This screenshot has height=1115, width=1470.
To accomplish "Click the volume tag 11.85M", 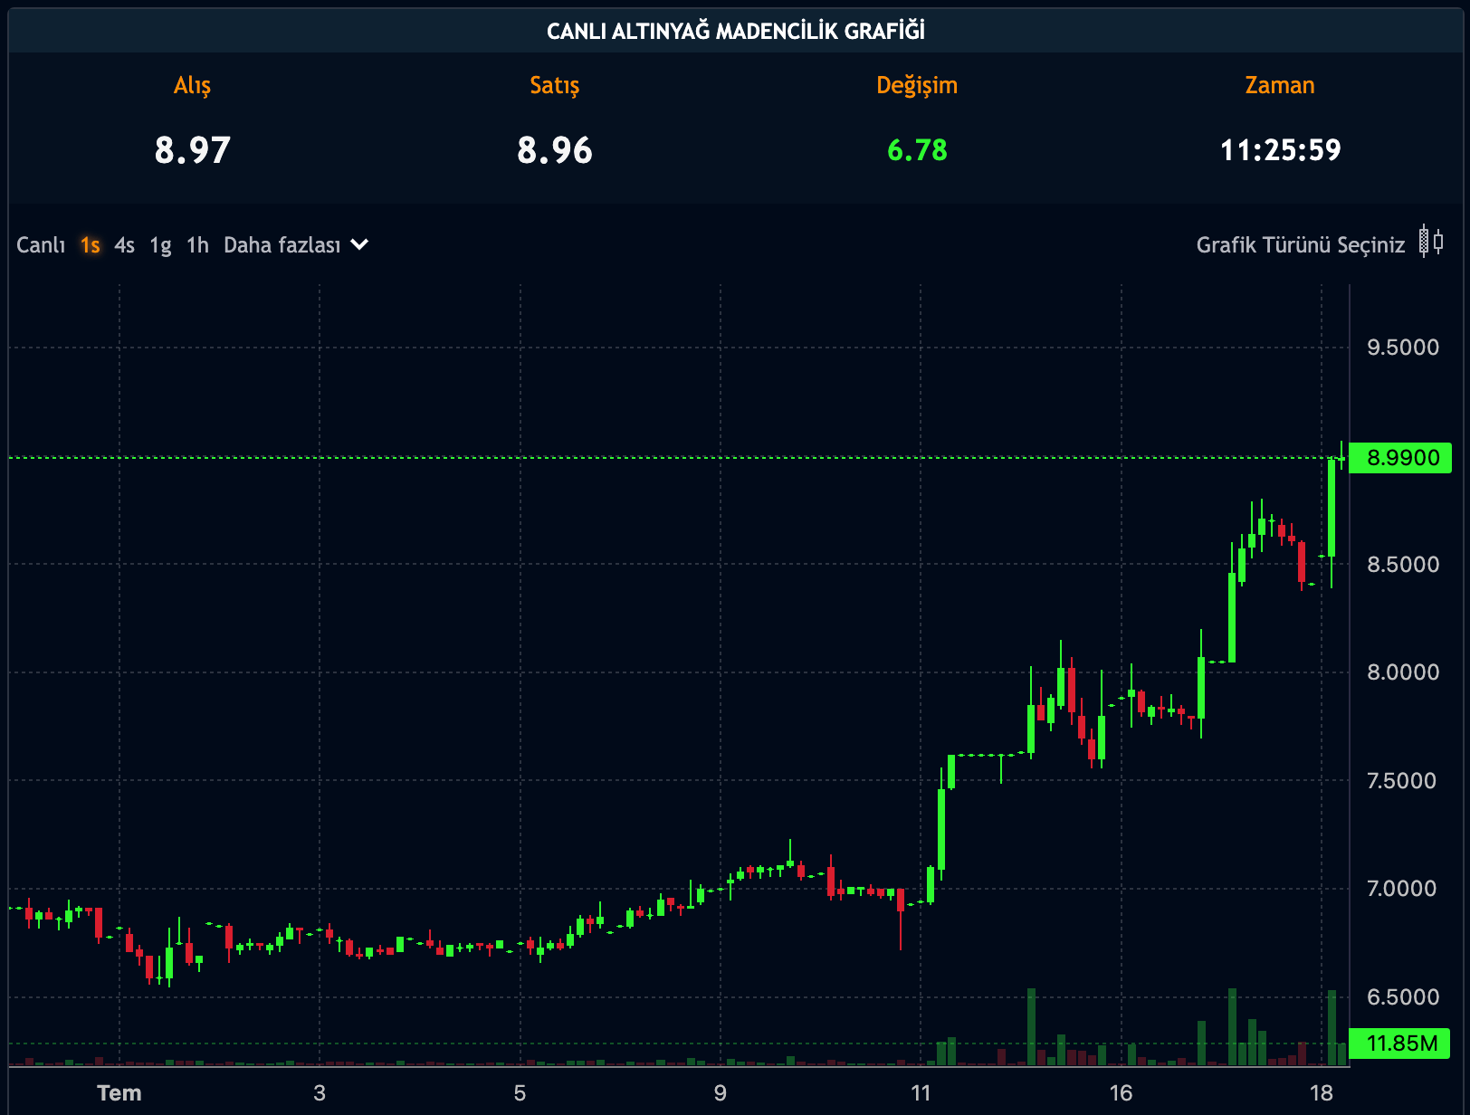I will (x=1399, y=1044).
